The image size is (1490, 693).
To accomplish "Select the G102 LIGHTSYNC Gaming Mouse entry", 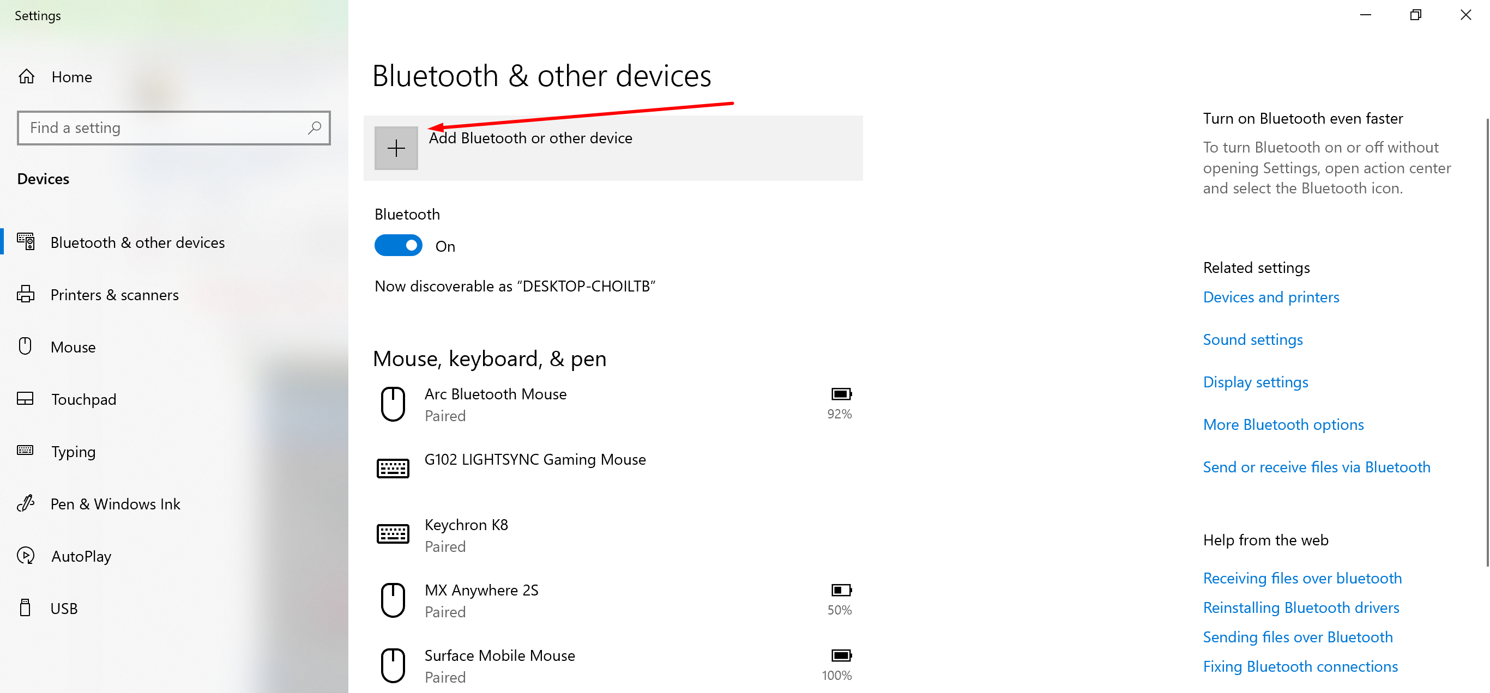I will [x=534, y=460].
